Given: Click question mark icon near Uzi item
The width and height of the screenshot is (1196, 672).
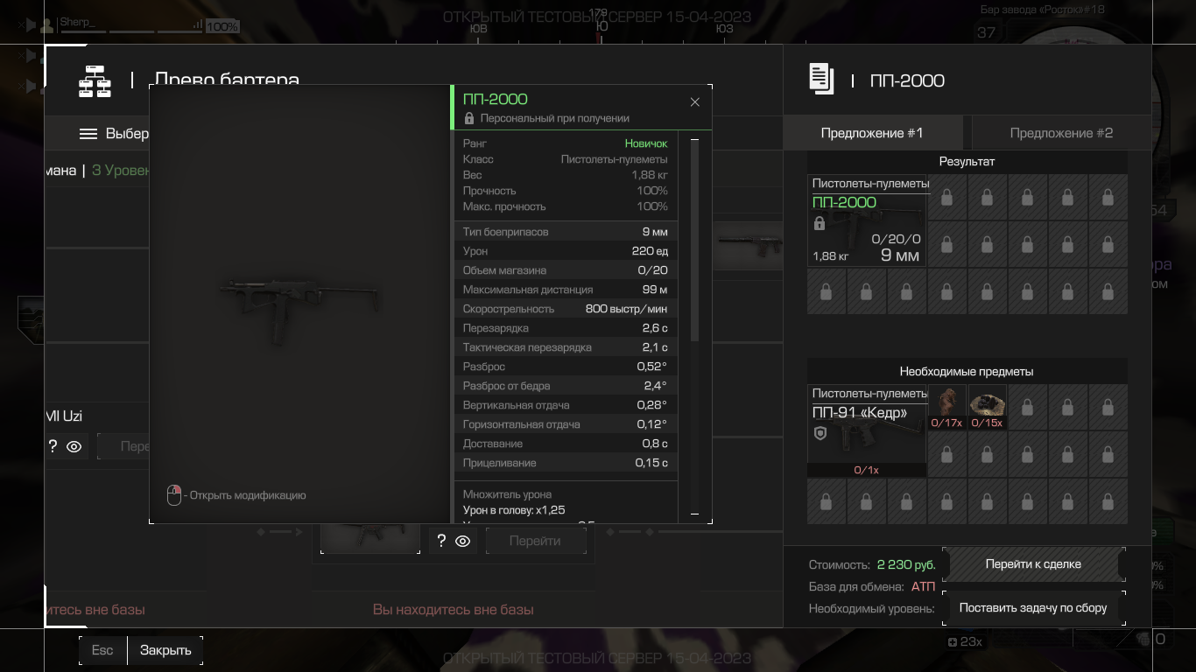Looking at the screenshot, I should 53,446.
